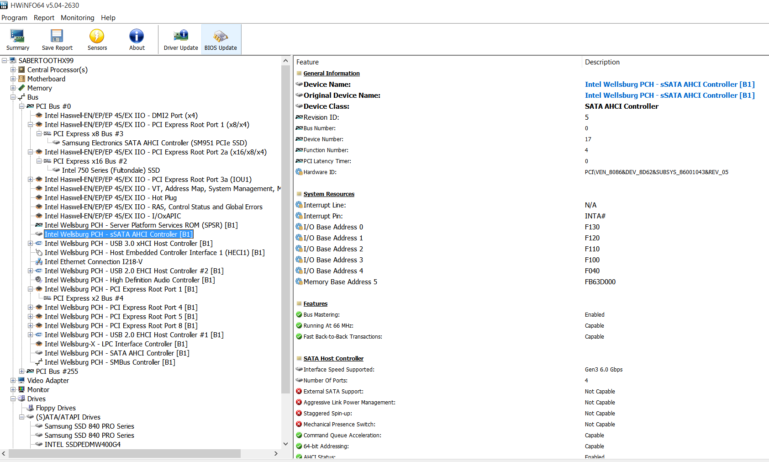The image size is (769, 462).
Task: Click the Motherboard icon in the tree
Action: 21,79
